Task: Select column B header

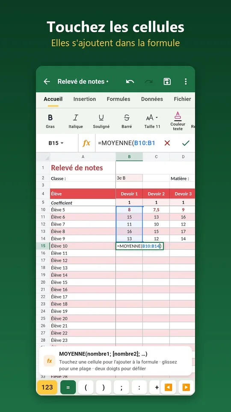Action: pyautogui.click(x=129, y=157)
